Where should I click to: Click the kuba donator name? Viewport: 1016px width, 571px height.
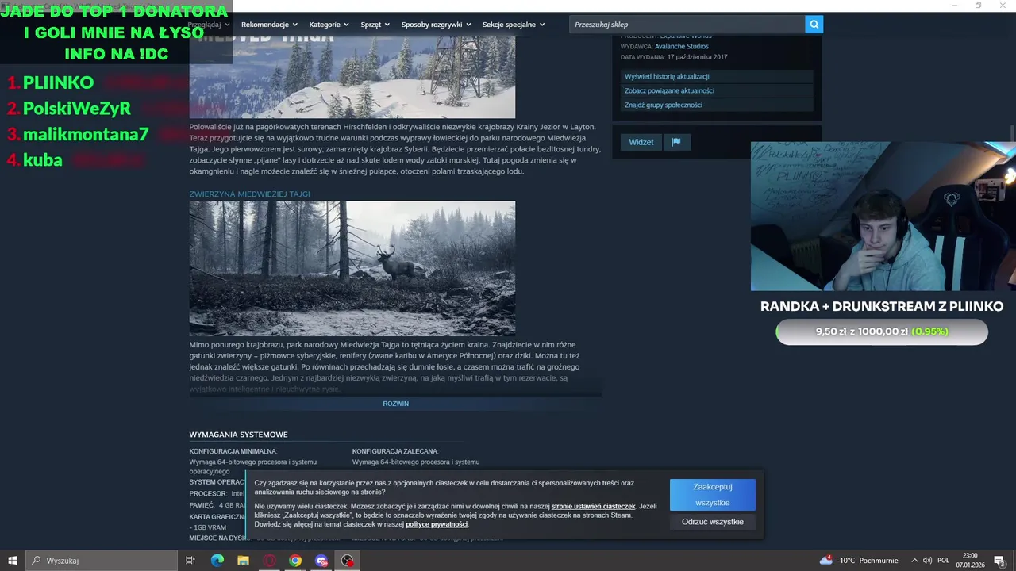[43, 160]
